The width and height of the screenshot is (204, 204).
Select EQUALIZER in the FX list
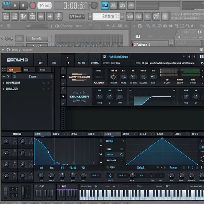pyautogui.click(x=12, y=89)
